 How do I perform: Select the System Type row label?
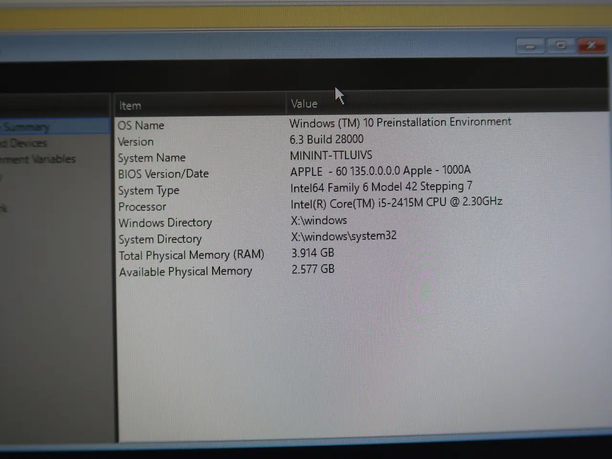tap(149, 190)
